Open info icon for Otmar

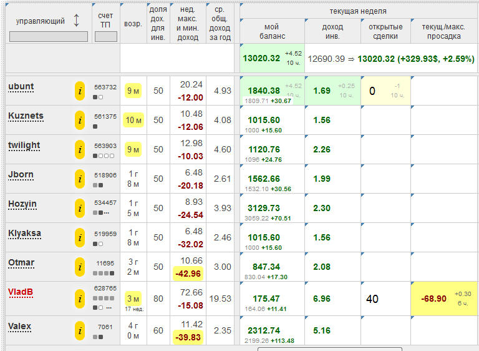click(x=80, y=267)
